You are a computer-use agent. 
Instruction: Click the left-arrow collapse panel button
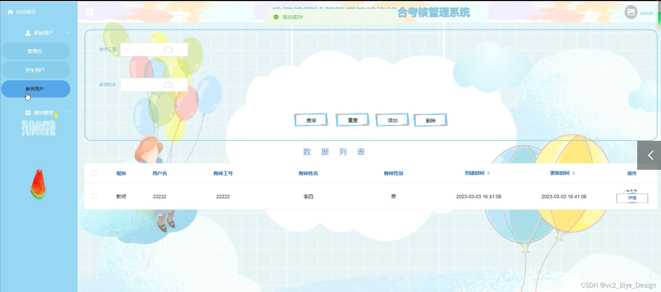[649, 155]
